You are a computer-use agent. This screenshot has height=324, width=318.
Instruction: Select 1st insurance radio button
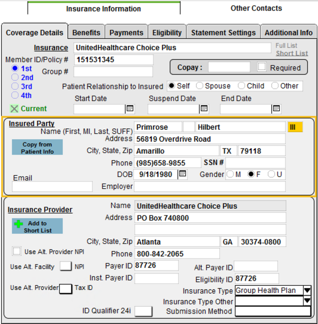coord(15,68)
